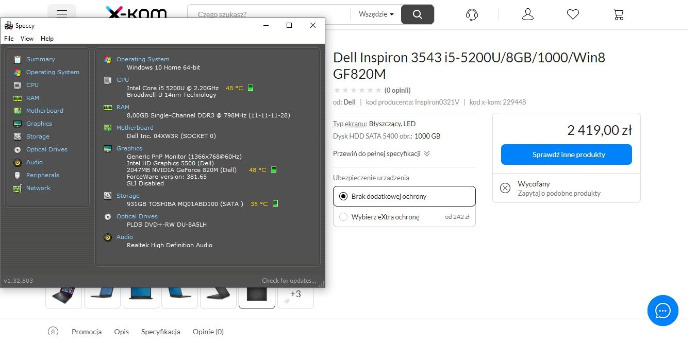Go to the Promocja page tab
The height and width of the screenshot is (343, 697).
pyautogui.click(x=87, y=332)
